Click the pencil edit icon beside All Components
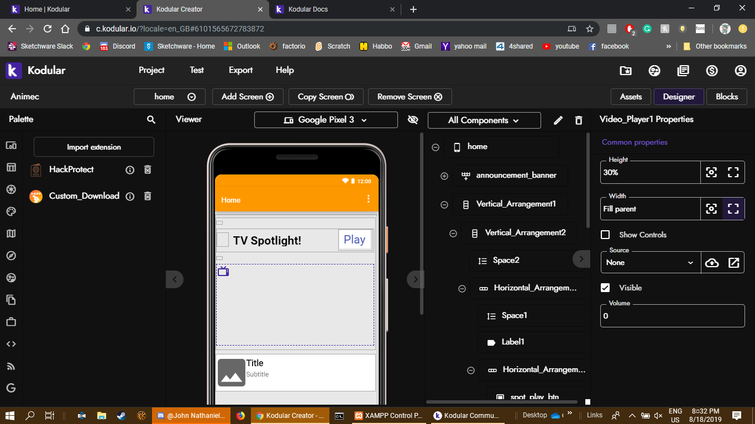 click(558, 120)
